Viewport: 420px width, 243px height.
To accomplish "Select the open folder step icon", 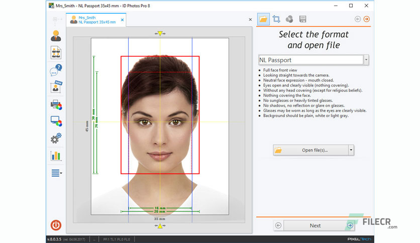I will click(x=263, y=19).
